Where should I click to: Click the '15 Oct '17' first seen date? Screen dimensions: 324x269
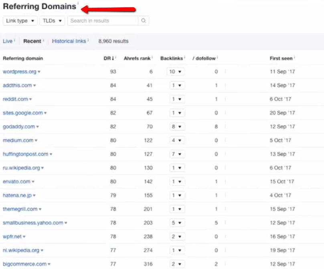pyautogui.click(x=282, y=181)
